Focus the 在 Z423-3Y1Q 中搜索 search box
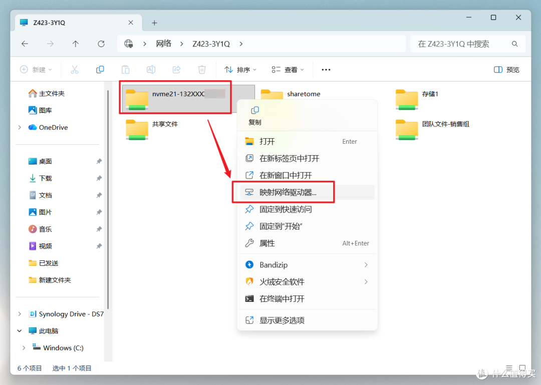Viewport: 541px width, 385px height. coord(467,44)
